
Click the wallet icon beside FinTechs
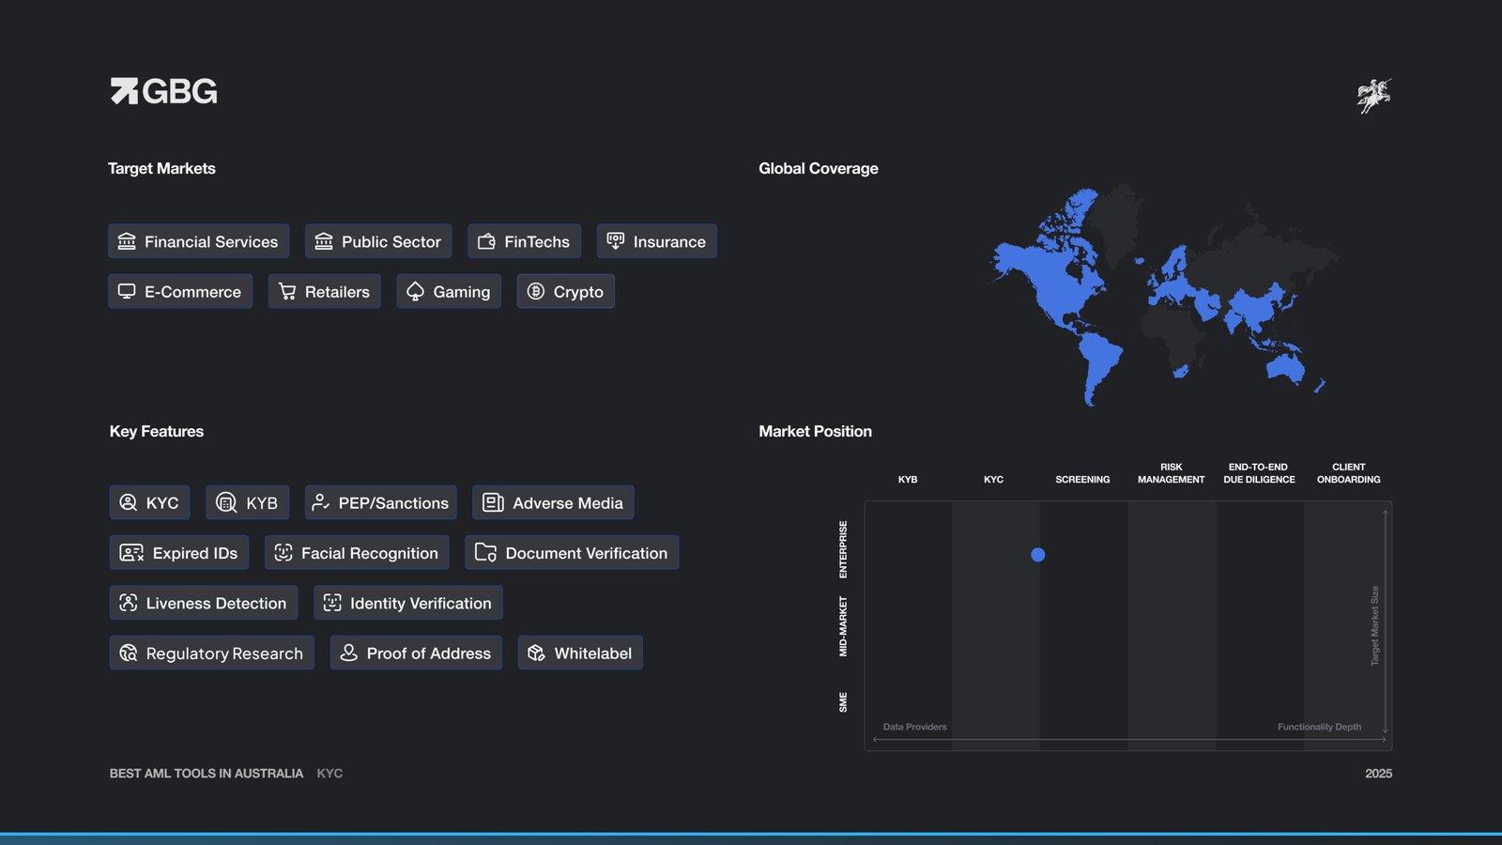pyautogui.click(x=486, y=241)
